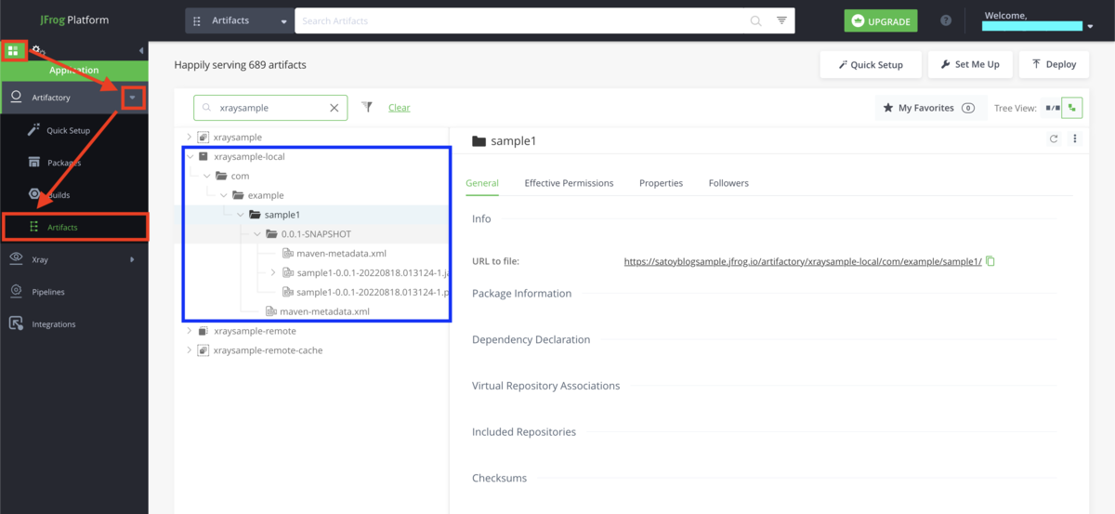Open the sample1 URL to file link
Image resolution: width=1115 pixels, height=514 pixels.
tap(803, 262)
